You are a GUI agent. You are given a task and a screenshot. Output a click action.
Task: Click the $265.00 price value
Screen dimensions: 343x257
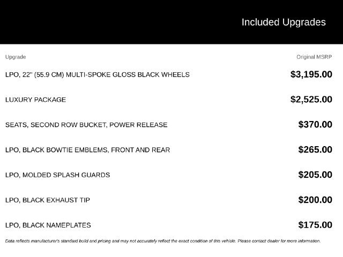coord(315,150)
